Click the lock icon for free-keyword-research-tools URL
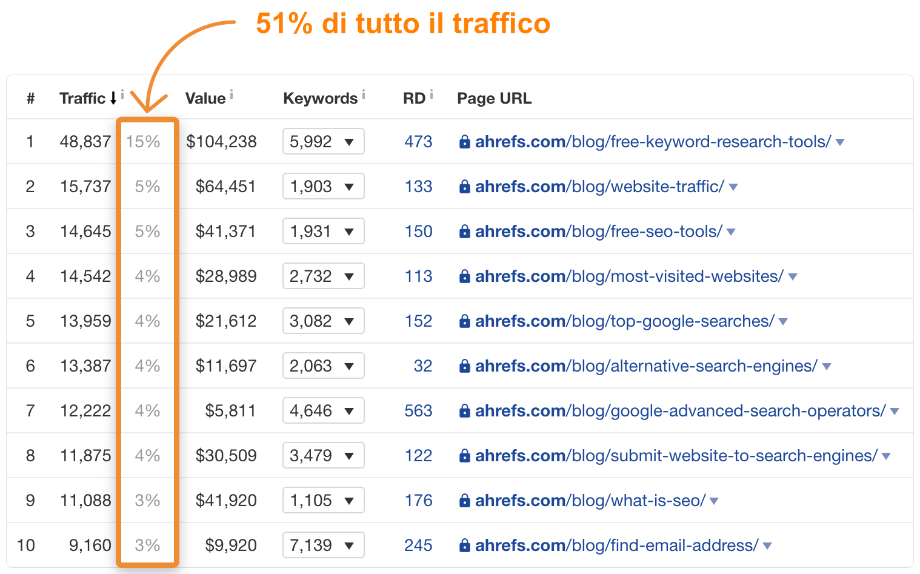This screenshot has height=574, width=920. pos(465,142)
